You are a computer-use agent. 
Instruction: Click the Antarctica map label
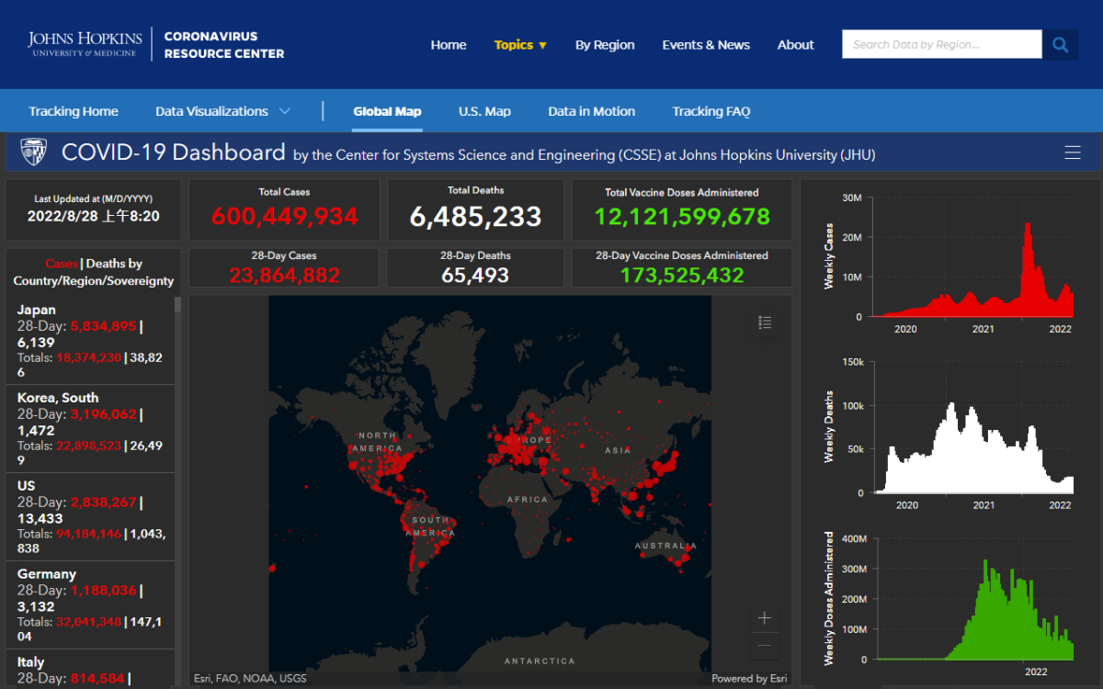click(540, 661)
